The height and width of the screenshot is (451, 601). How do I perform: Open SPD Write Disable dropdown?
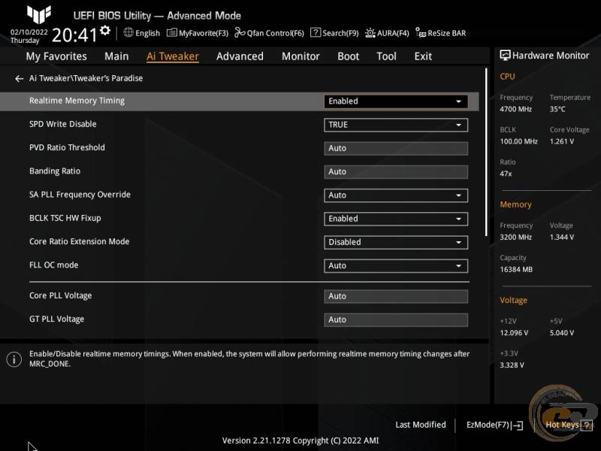click(396, 125)
